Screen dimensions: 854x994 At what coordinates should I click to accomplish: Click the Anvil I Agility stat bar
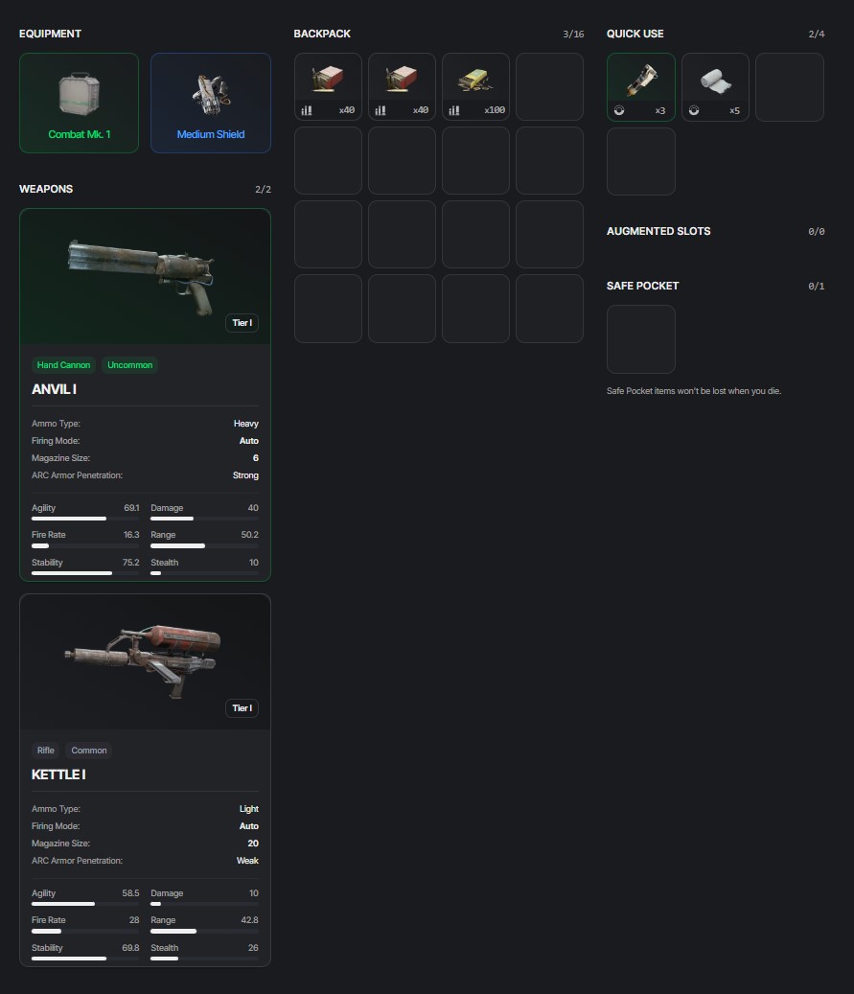pyautogui.click(x=85, y=519)
